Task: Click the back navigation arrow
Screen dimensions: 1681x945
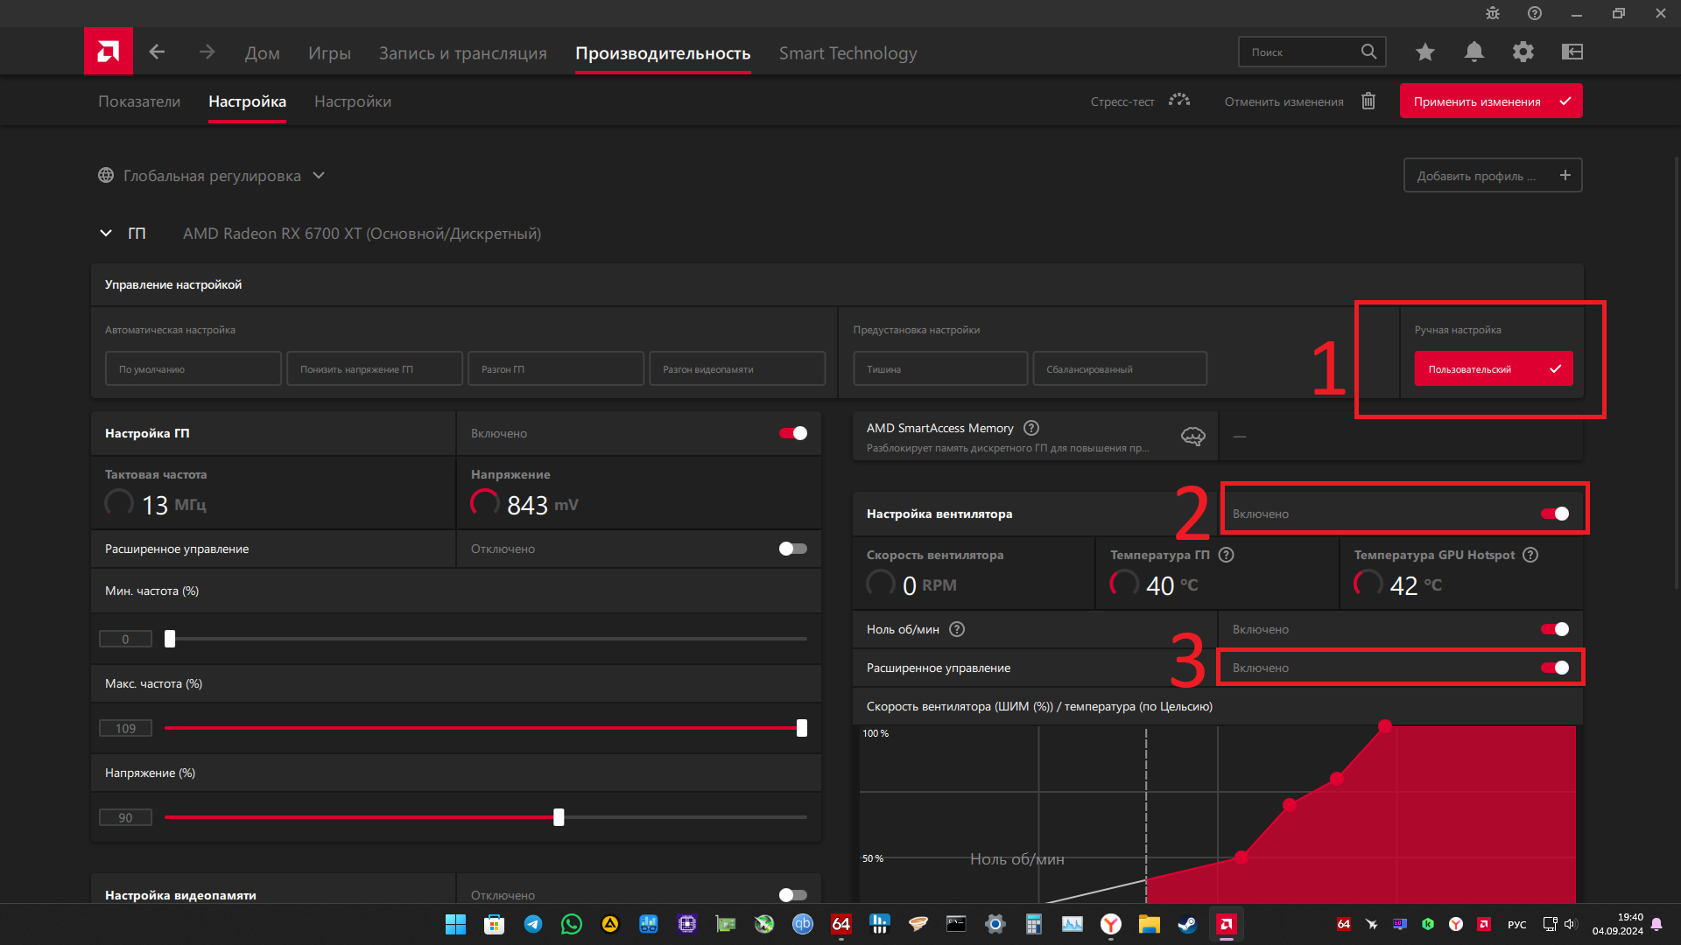Action: (157, 52)
